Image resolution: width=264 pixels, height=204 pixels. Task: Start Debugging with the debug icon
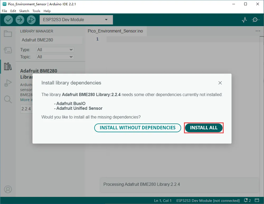click(x=31, y=20)
